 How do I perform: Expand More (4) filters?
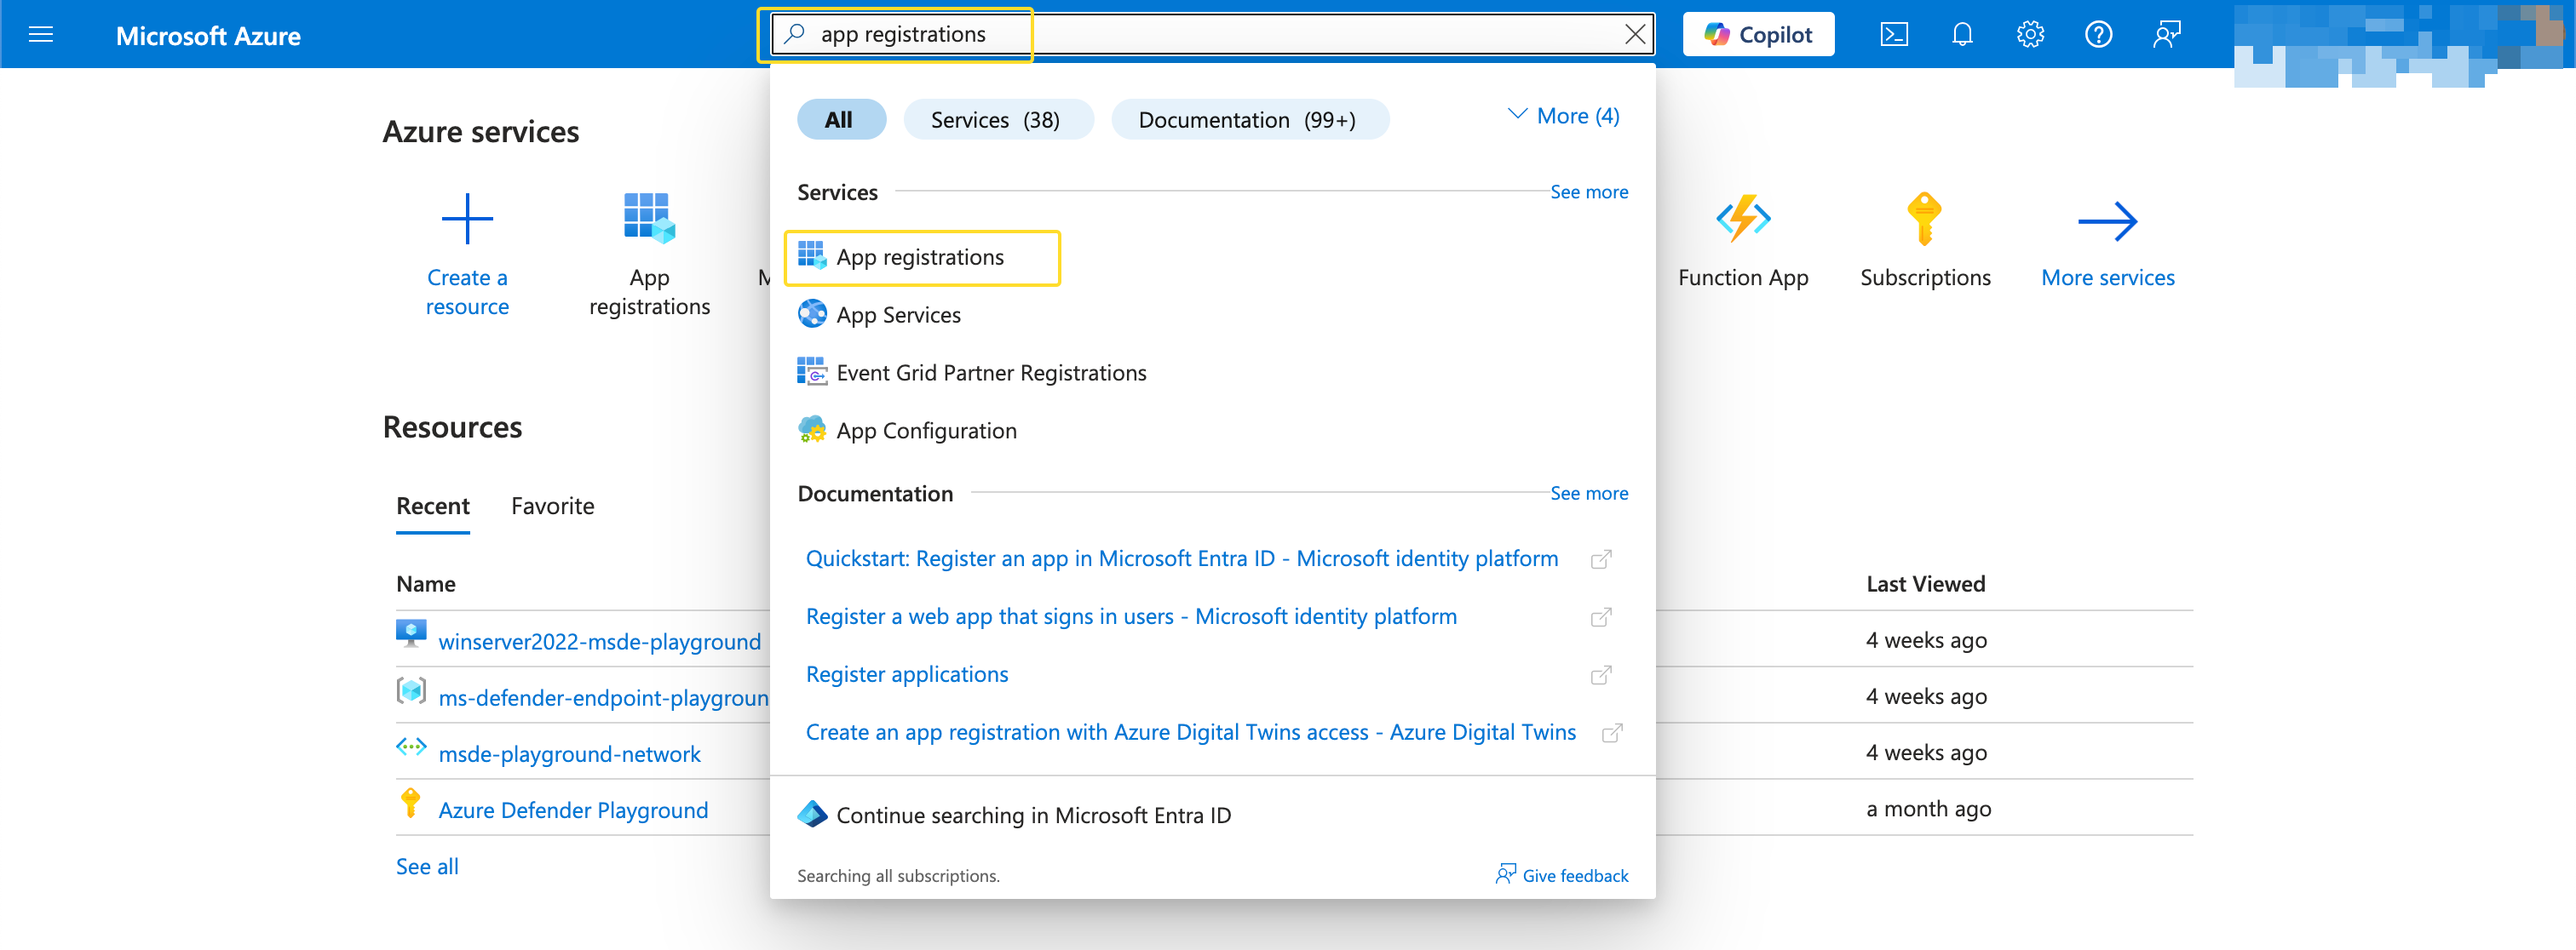[1563, 116]
